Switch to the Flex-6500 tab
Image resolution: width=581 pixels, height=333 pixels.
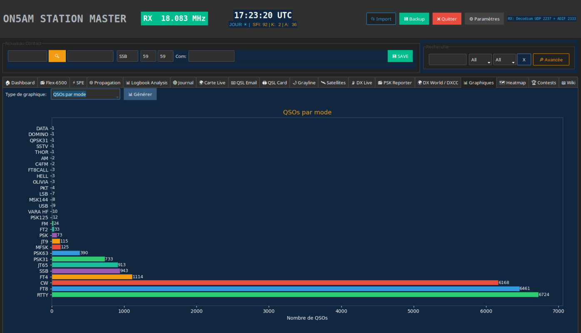[x=53, y=83]
